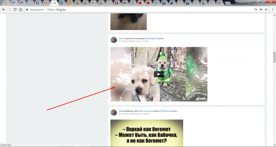Open the Chrome three-dot menu
The width and height of the screenshot is (276, 147).
(272, 10)
